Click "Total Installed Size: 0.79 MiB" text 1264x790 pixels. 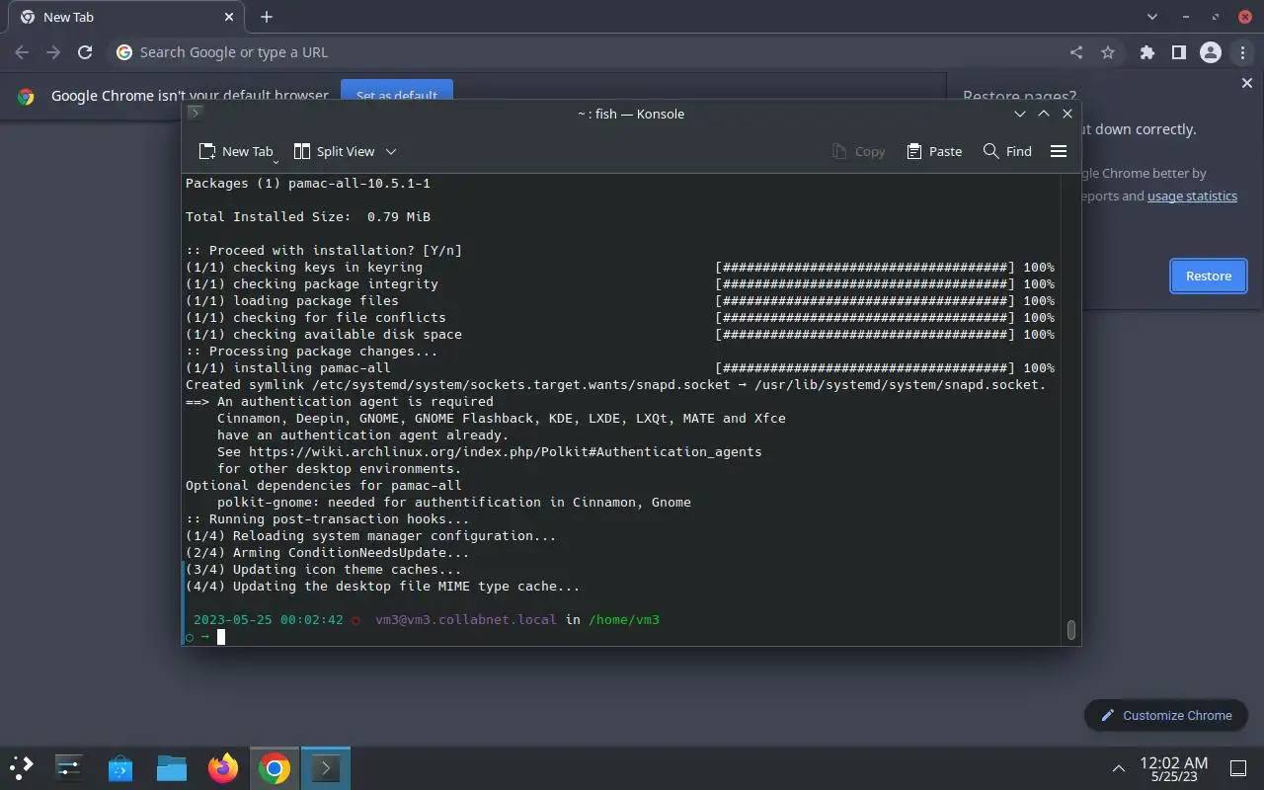[x=308, y=216]
